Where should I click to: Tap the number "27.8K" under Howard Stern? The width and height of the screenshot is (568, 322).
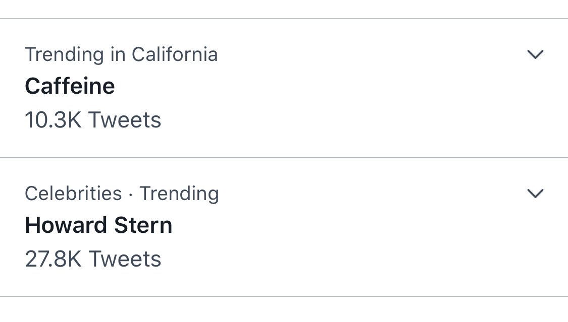(53, 259)
